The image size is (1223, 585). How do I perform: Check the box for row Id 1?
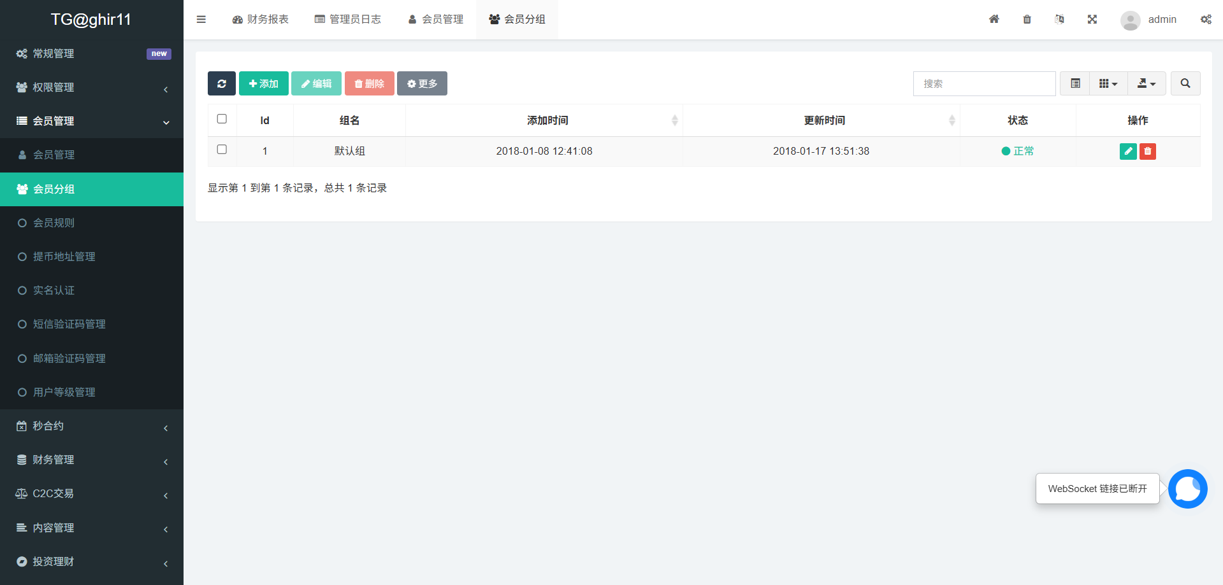(222, 150)
